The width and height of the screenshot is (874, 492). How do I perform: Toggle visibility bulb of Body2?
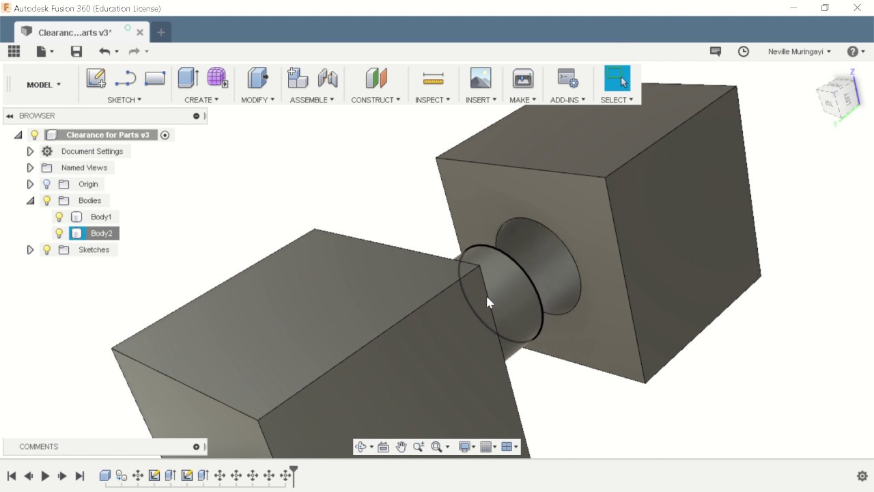point(59,233)
